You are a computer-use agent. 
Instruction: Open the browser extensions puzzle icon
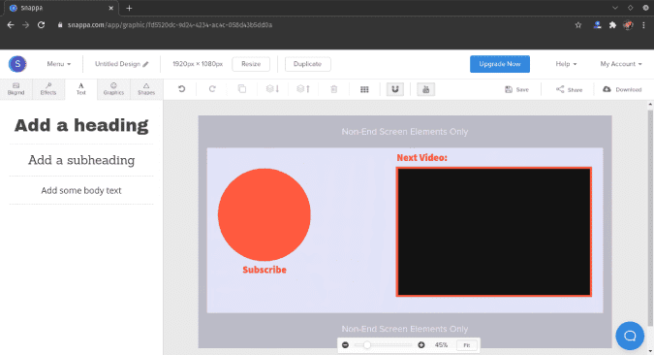pos(612,25)
